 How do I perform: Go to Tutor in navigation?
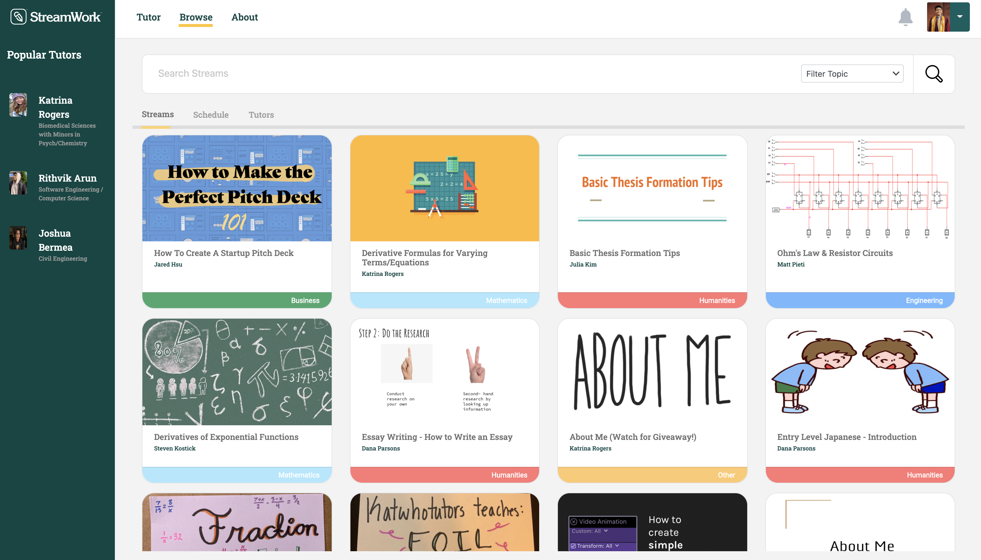pyautogui.click(x=149, y=17)
